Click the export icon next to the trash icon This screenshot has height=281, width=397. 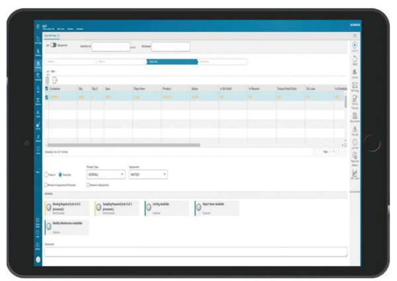(55, 80)
